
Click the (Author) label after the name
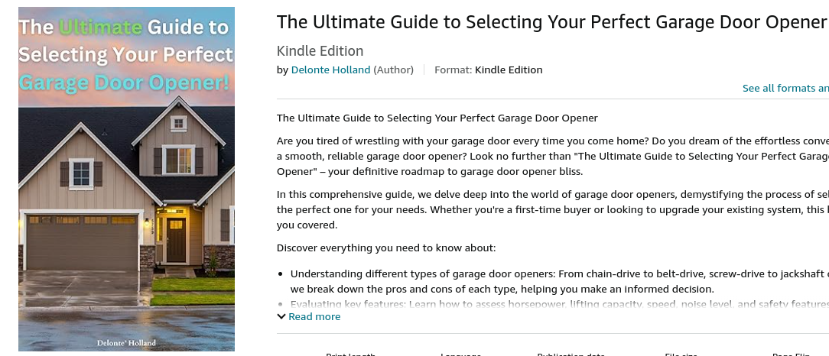pyautogui.click(x=393, y=70)
